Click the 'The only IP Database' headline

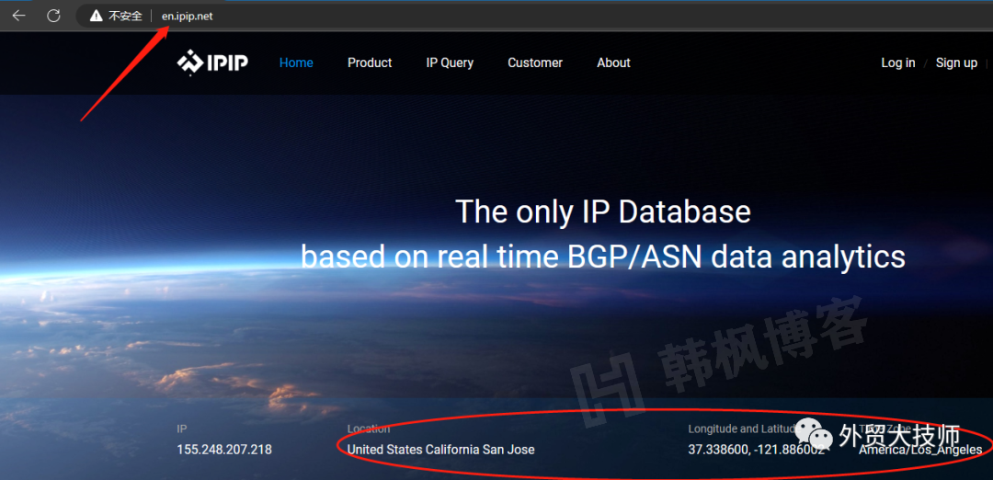pos(603,211)
